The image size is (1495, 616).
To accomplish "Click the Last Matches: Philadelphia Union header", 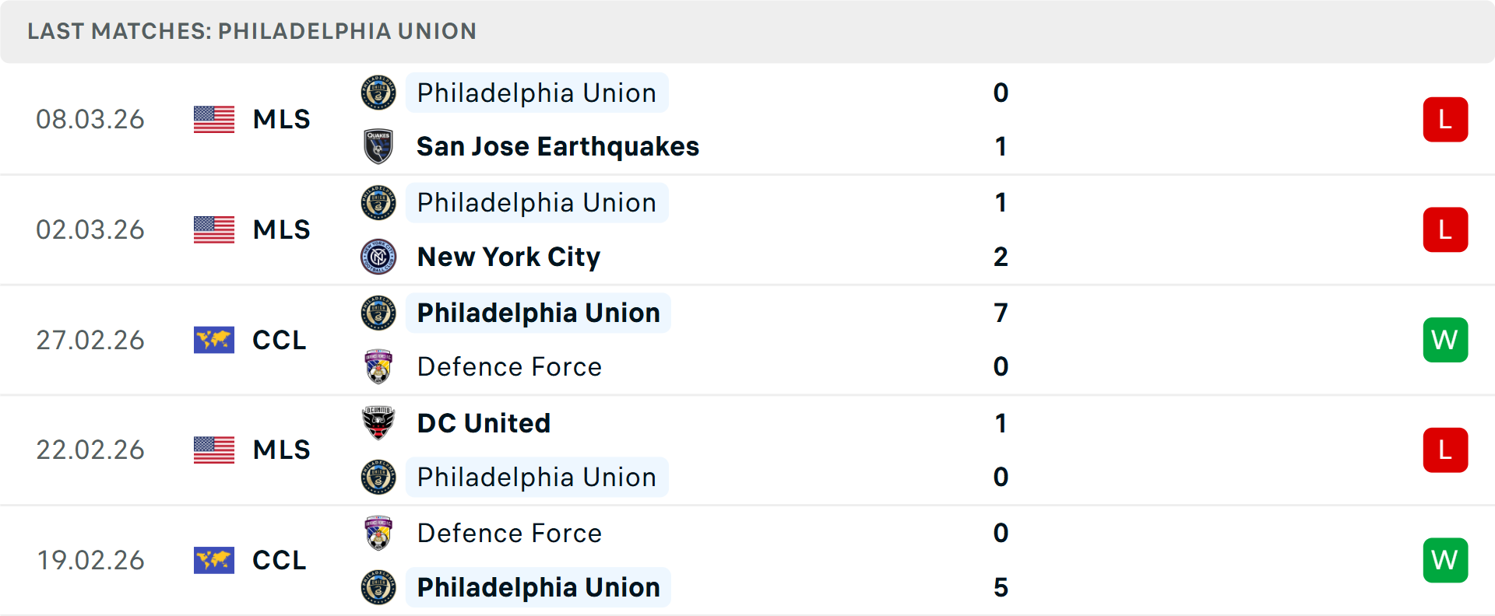I will 251,31.
